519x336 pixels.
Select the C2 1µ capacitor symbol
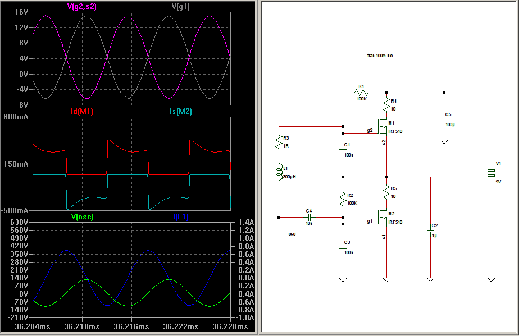tap(430, 229)
